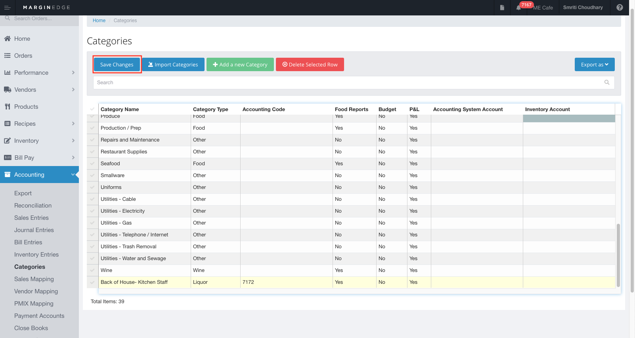Click the categories Search input field

pyautogui.click(x=354, y=83)
